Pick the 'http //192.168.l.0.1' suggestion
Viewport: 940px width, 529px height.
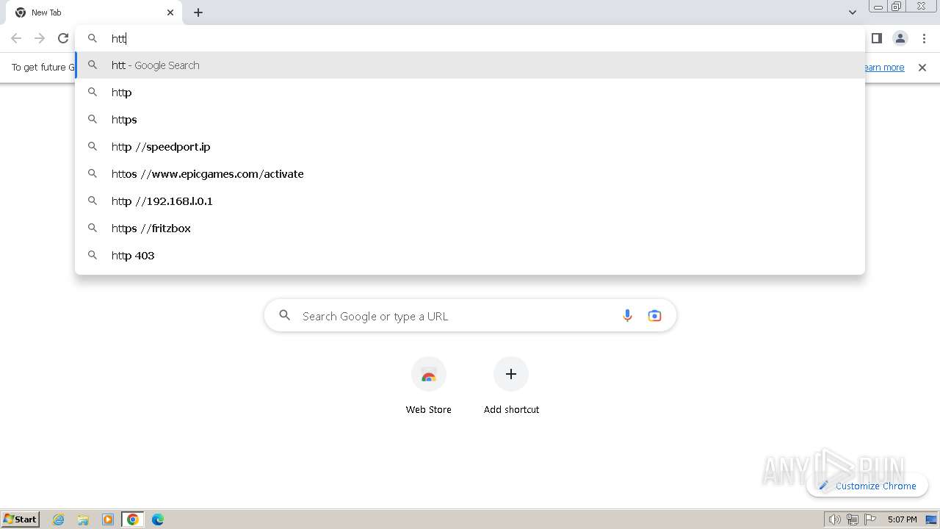click(470, 201)
